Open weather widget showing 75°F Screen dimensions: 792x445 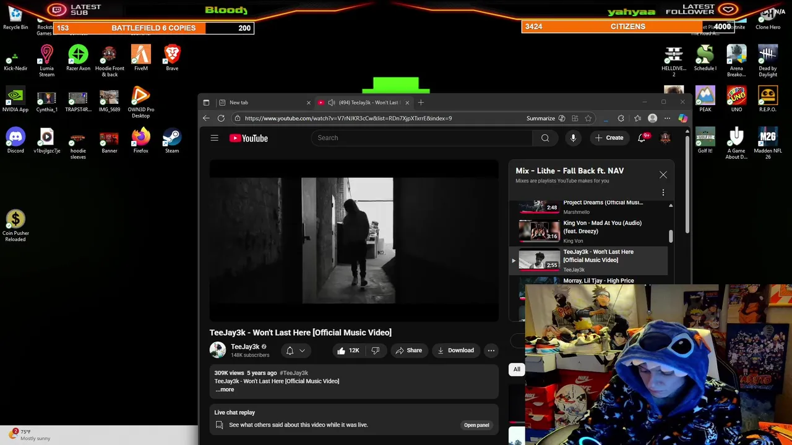pos(30,435)
